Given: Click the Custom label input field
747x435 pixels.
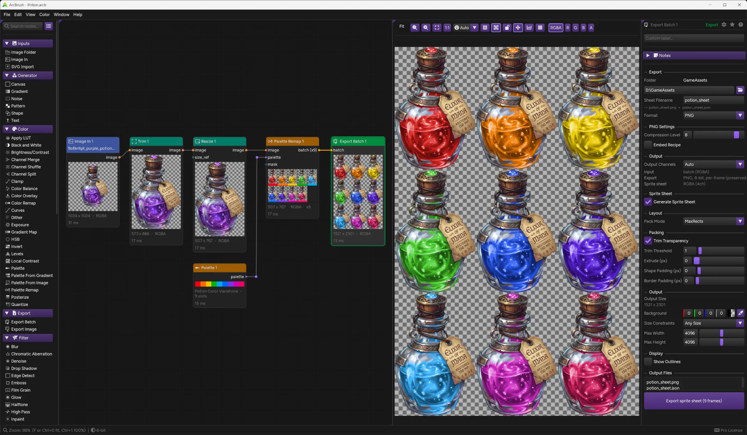Looking at the screenshot, I should [694, 38].
